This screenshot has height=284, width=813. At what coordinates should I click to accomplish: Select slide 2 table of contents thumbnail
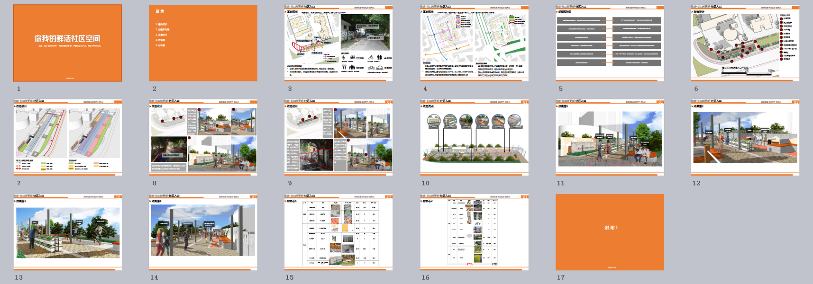pos(203,43)
